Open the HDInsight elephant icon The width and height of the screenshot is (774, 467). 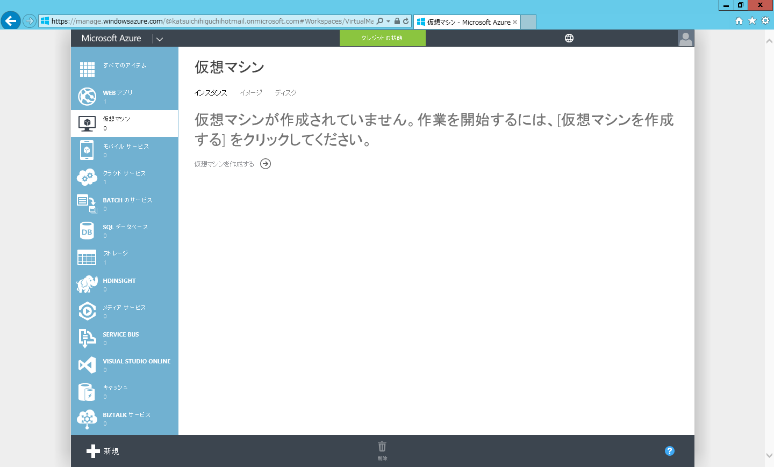(x=87, y=284)
